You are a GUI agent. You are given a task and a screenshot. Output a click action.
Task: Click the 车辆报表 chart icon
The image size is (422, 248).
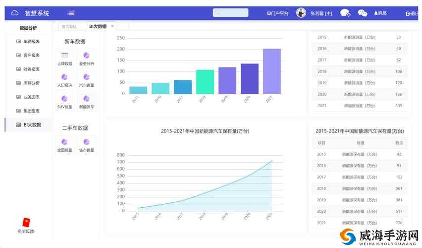(x=18, y=41)
